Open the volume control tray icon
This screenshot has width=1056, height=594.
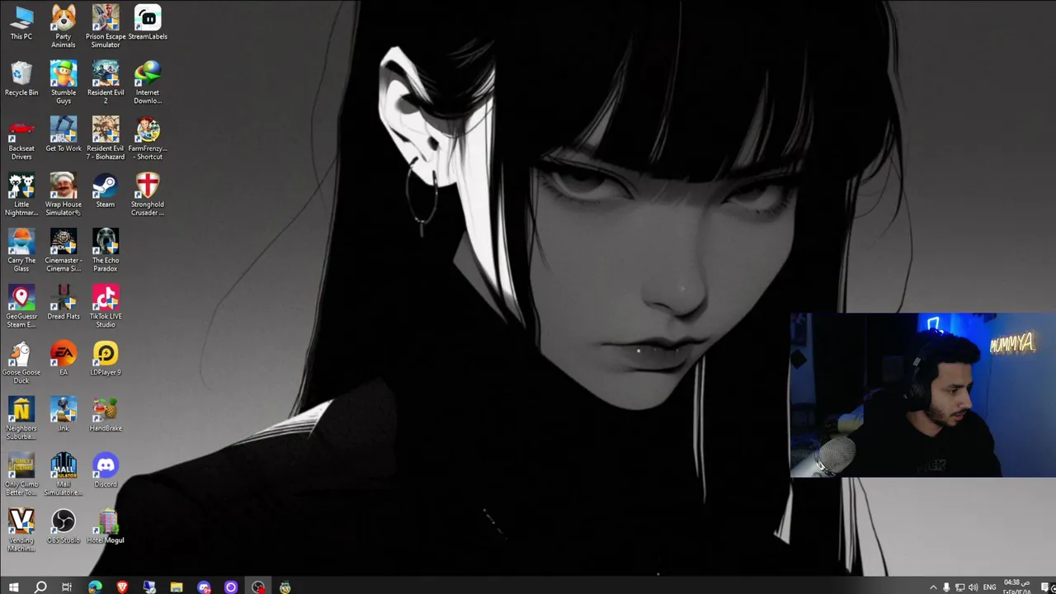[x=973, y=587]
